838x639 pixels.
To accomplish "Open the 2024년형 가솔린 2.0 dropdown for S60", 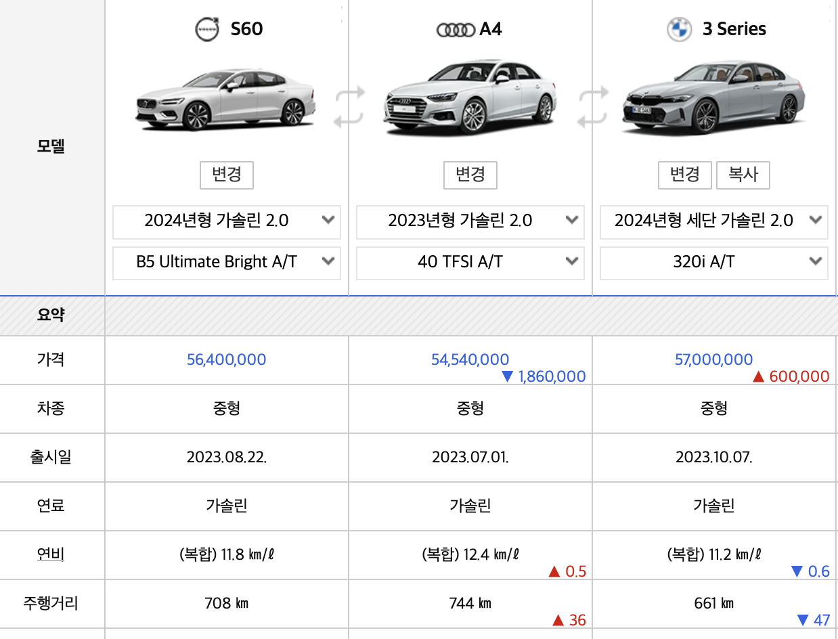I will coord(226,221).
